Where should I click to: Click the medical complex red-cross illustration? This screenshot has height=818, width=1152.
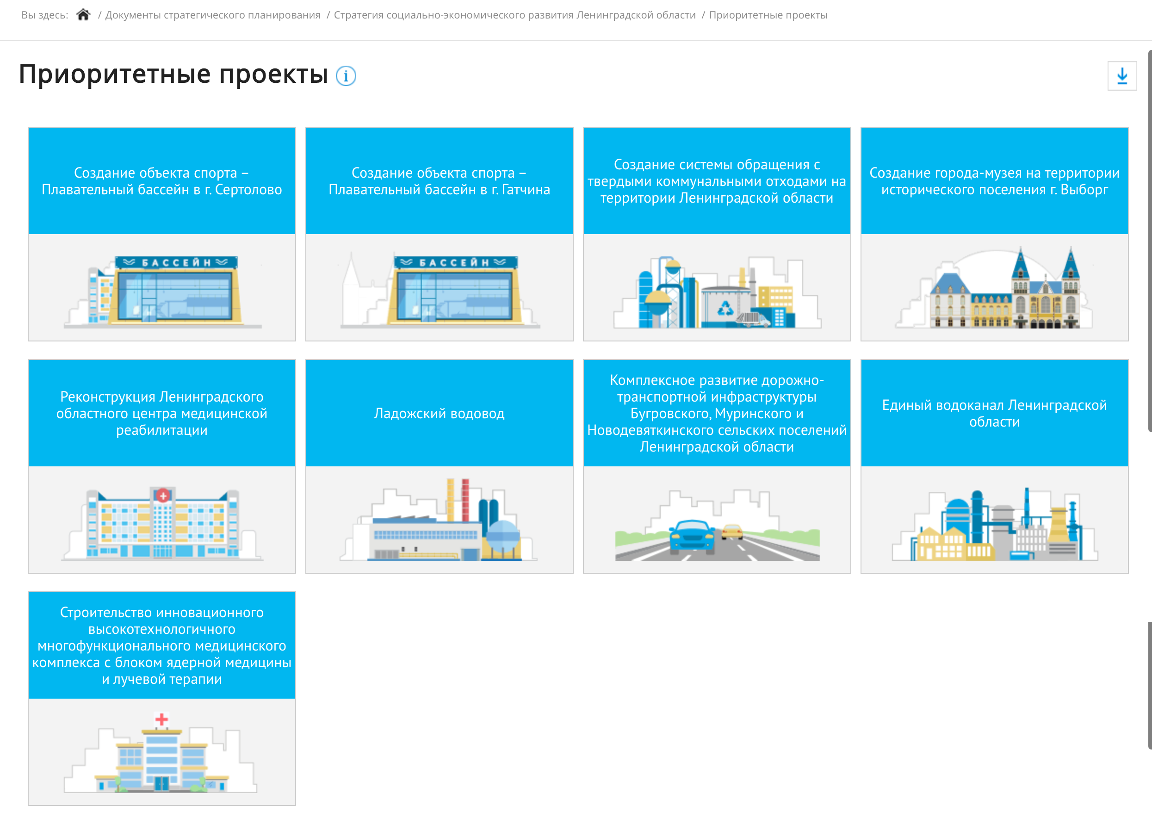(161, 752)
